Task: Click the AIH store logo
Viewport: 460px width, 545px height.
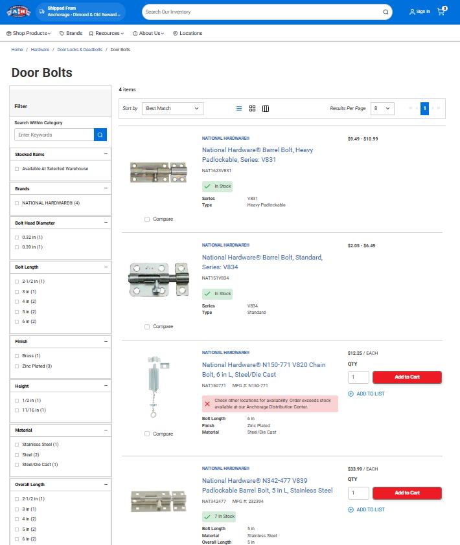Action: coord(18,12)
